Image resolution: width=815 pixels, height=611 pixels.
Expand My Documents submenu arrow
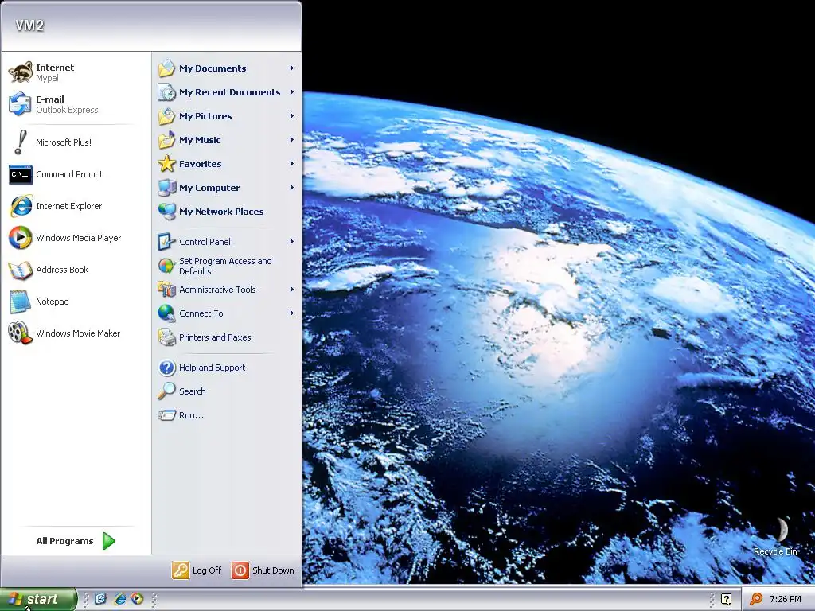coord(291,68)
